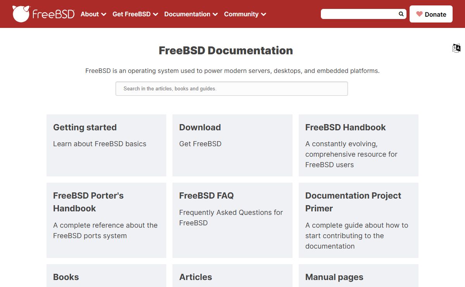Open the Articles card
The image size is (465, 287).
pos(232,276)
